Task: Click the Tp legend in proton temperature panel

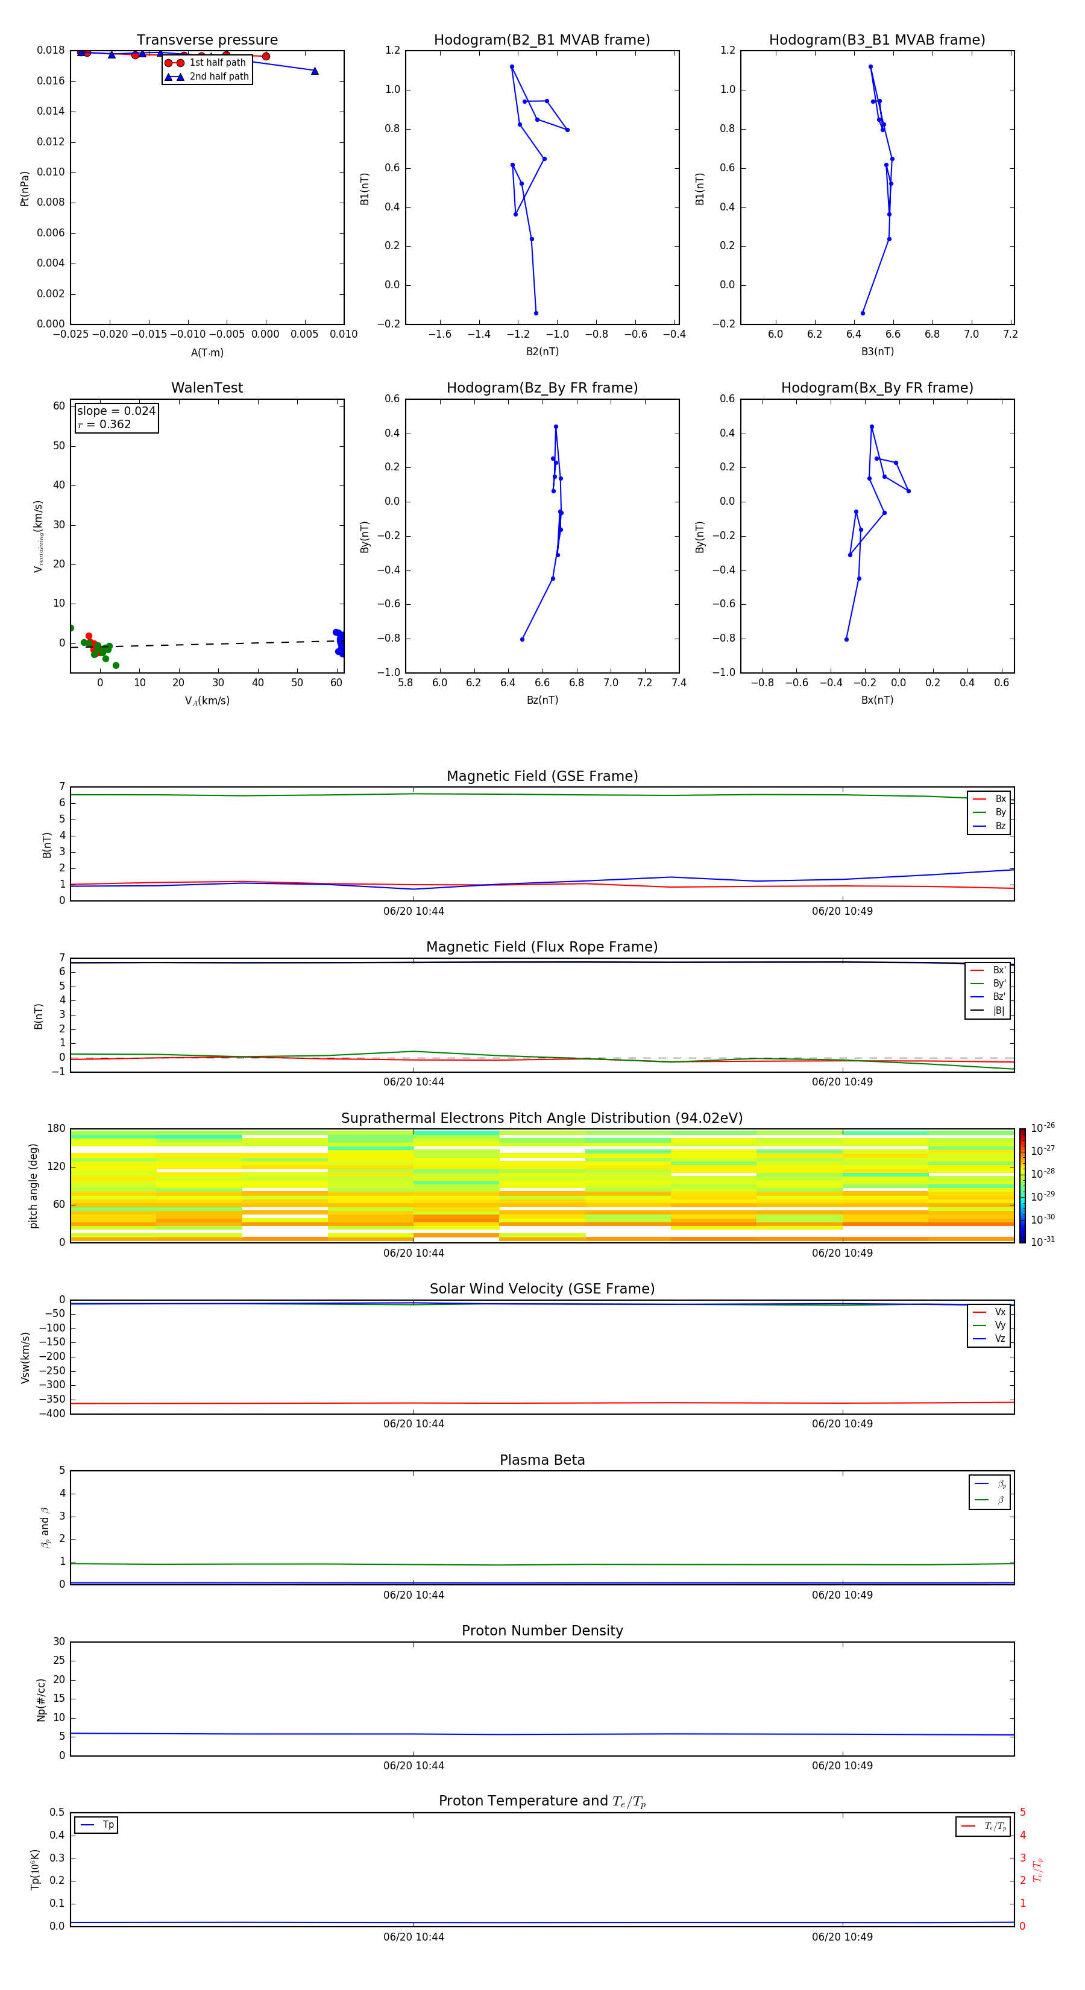Action: (96, 1825)
